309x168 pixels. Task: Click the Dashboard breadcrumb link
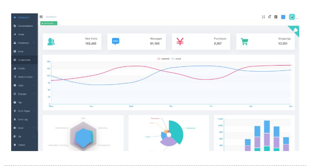(51, 17)
